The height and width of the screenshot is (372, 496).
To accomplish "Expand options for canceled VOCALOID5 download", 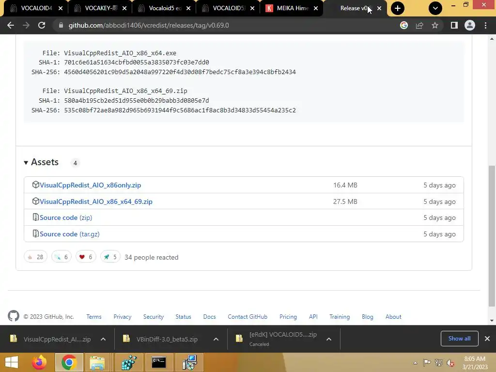I will coord(329,339).
